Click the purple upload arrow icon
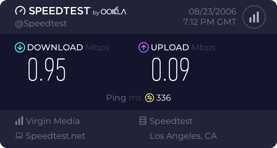Viewport: 277px width, 148px height. [x=143, y=47]
